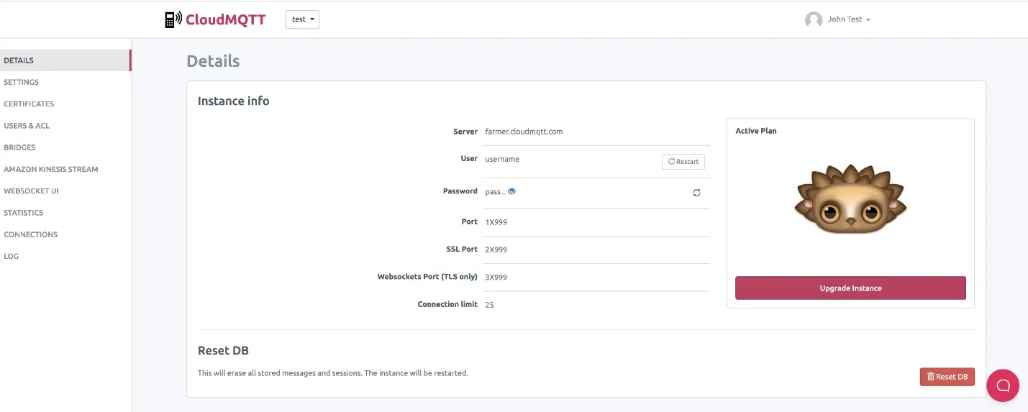Viewport: 1028px width, 412px height.
Task: Click the red Reset DB button
Action: tap(947, 377)
